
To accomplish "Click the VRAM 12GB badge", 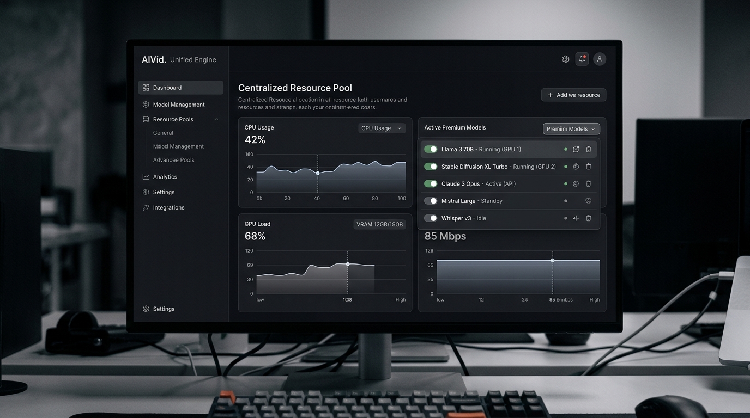I will pos(380,224).
